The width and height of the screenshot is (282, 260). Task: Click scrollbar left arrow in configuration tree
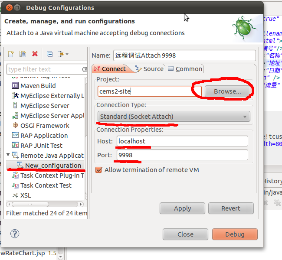9,204
